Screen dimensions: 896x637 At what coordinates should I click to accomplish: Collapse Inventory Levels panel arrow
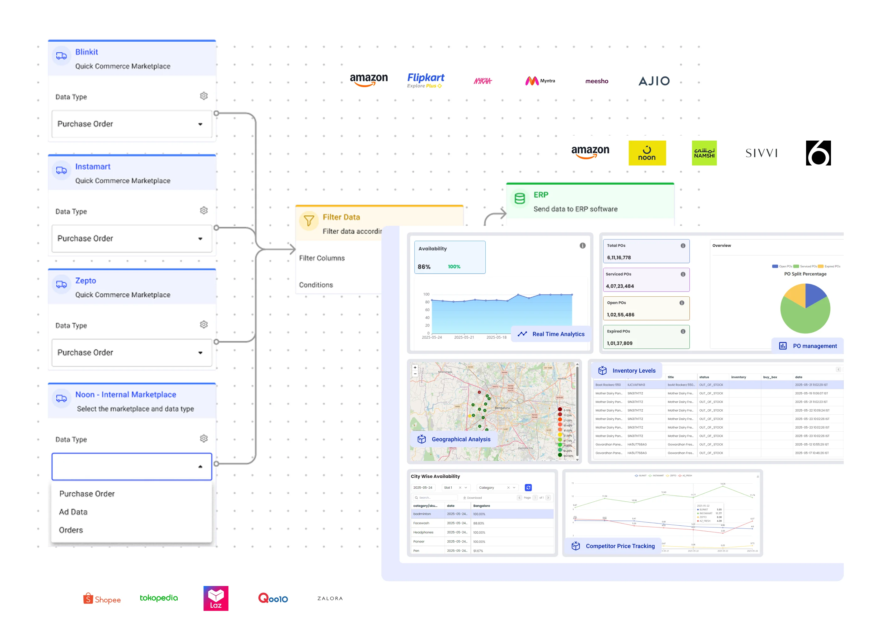point(838,370)
